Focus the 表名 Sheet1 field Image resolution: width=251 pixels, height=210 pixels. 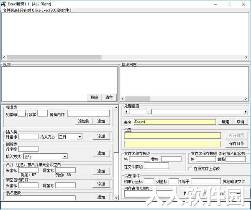pyautogui.click(x=175, y=122)
